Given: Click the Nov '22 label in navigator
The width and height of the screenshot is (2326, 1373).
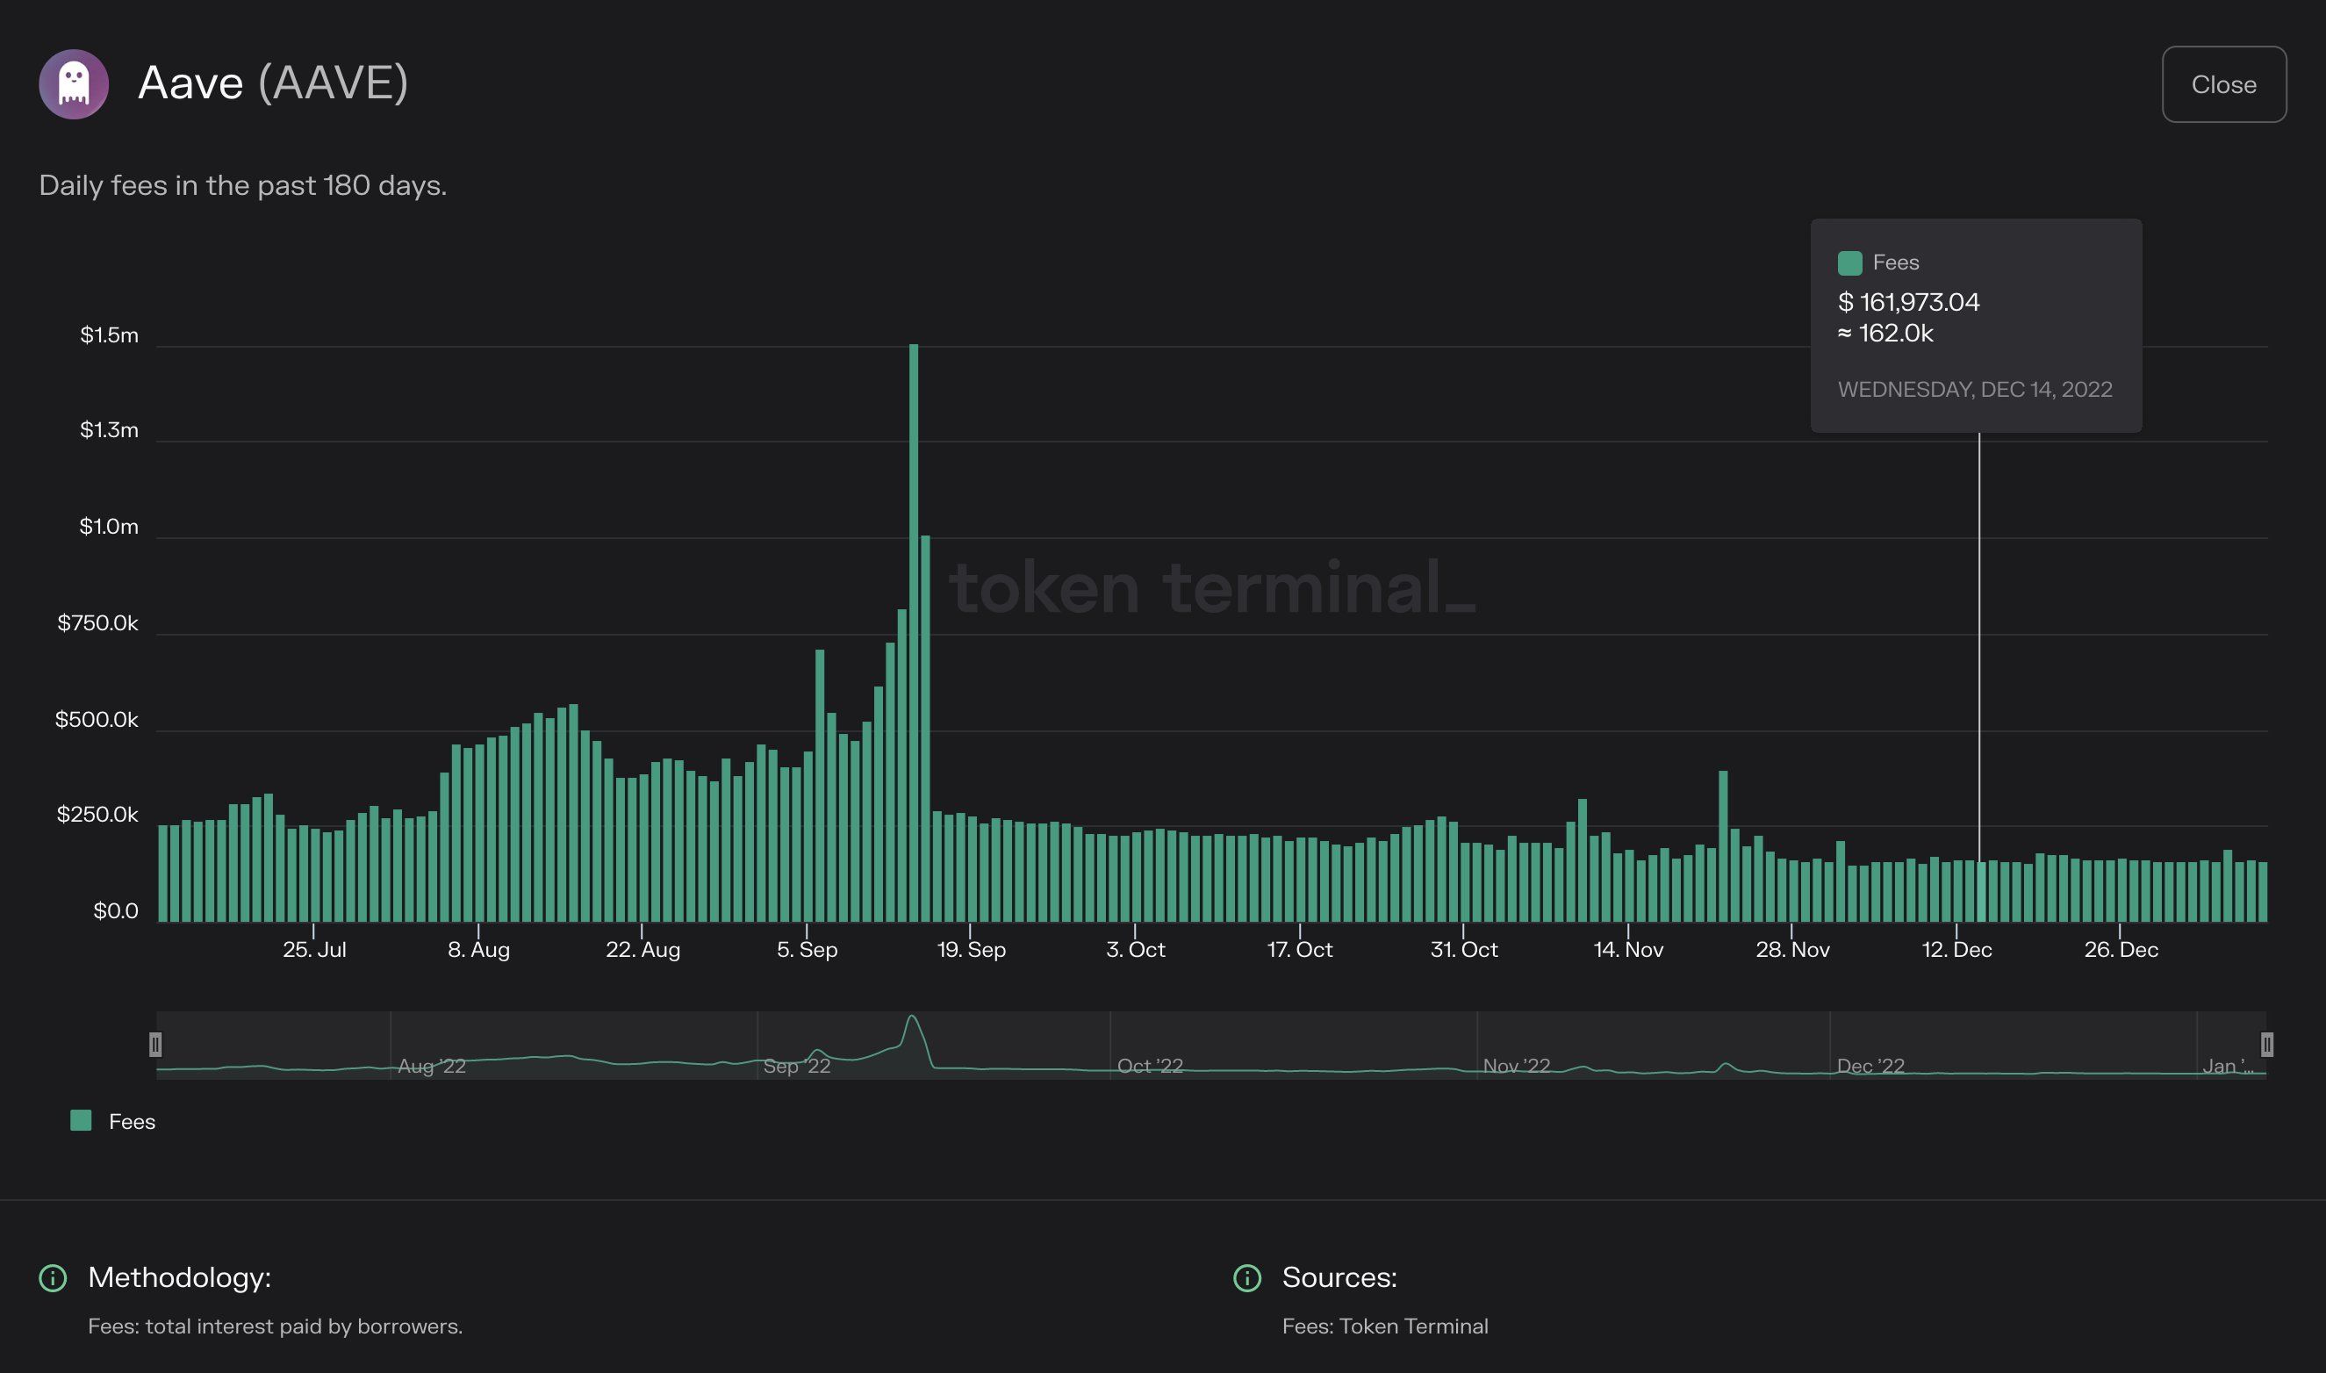Looking at the screenshot, I should [1516, 1066].
